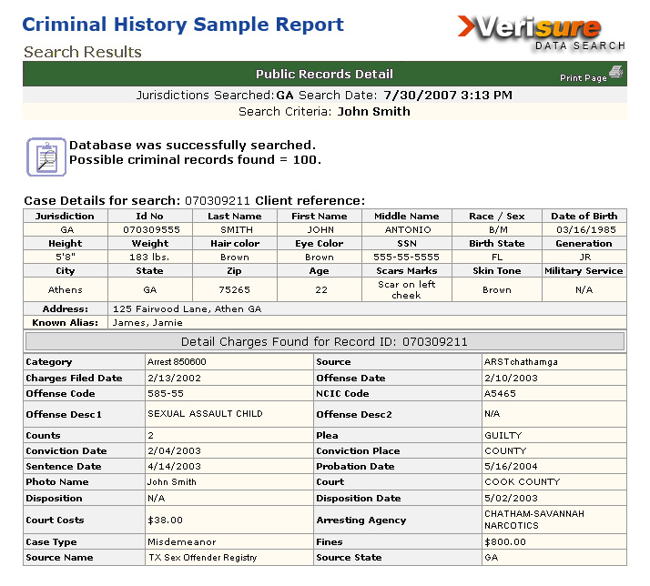The height and width of the screenshot is (586, 650).
Task: Click the Verisure Data Search logo
Action: coord(542,31)
